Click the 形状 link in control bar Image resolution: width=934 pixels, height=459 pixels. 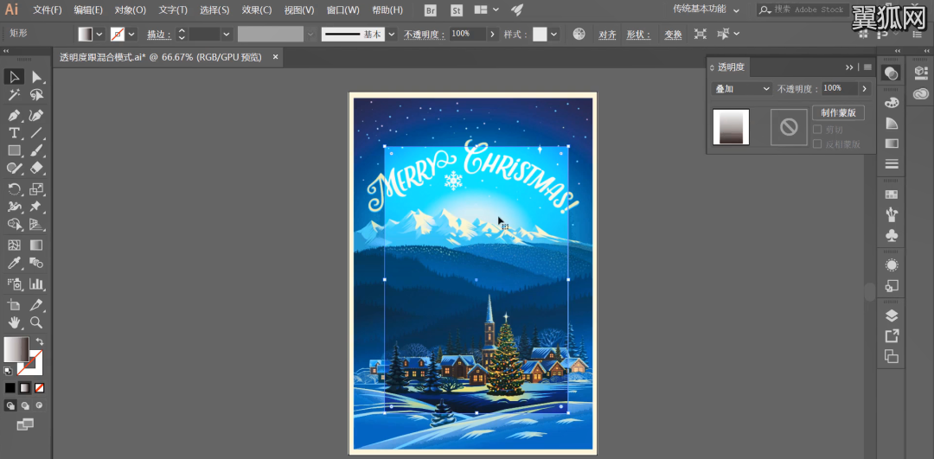click(x=639, y=35)
